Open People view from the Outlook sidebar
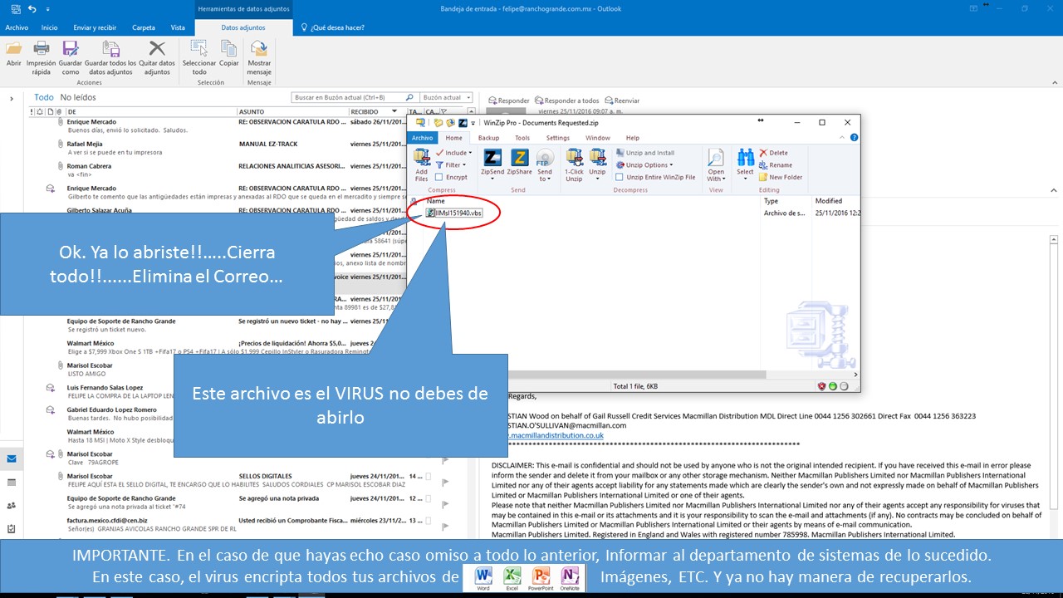 click(x=11, y=505)
